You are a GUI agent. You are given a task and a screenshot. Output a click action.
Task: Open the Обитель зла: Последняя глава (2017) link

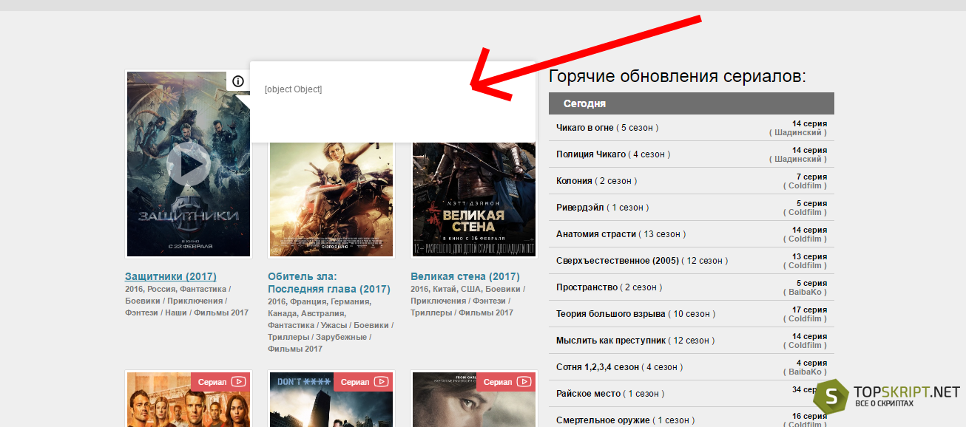point(328,282)
